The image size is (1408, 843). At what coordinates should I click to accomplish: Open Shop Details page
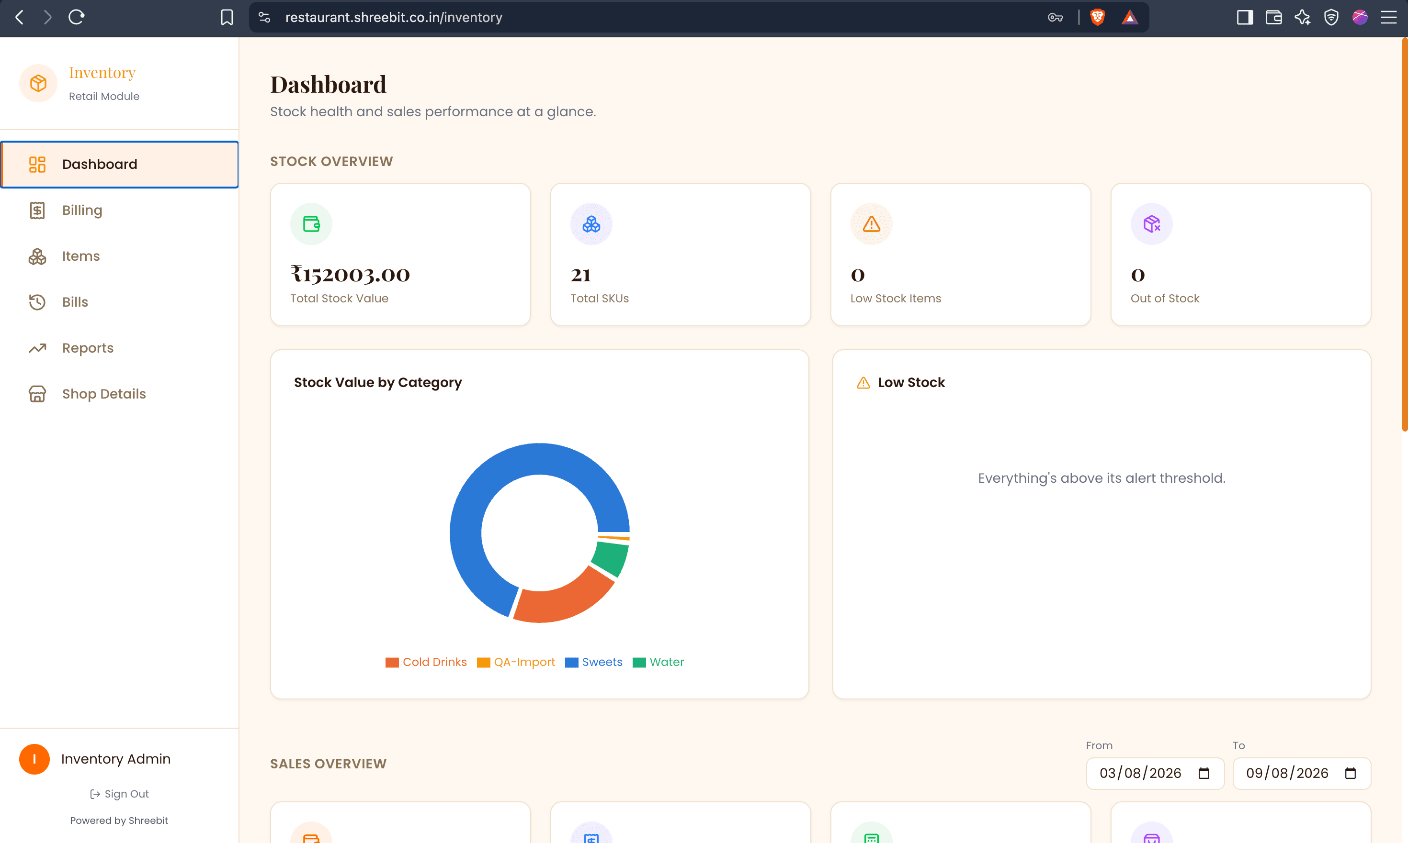(x=119, y=394)
